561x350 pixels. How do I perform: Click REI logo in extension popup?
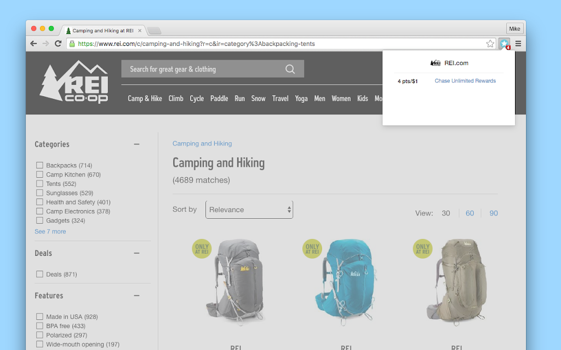tap(436, 63)
